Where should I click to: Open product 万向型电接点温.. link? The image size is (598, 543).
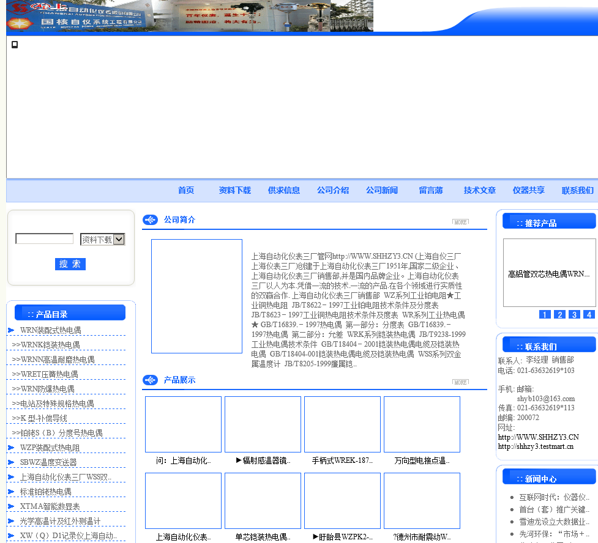[422, 460]
